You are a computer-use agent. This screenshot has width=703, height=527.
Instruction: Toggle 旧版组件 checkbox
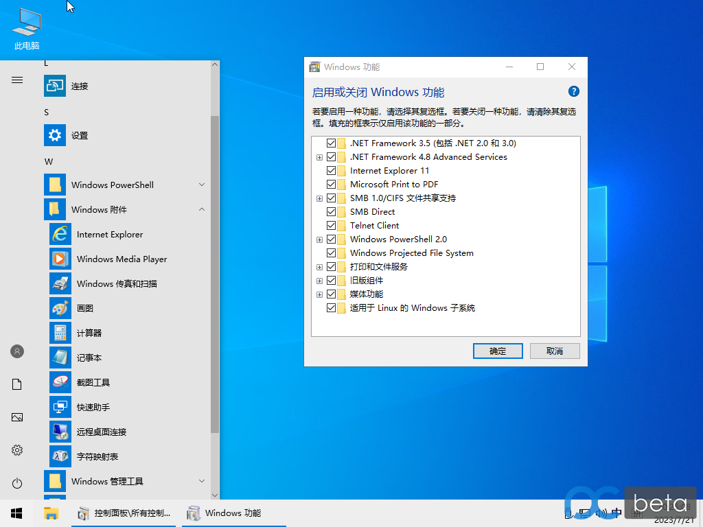coord(332,281)
